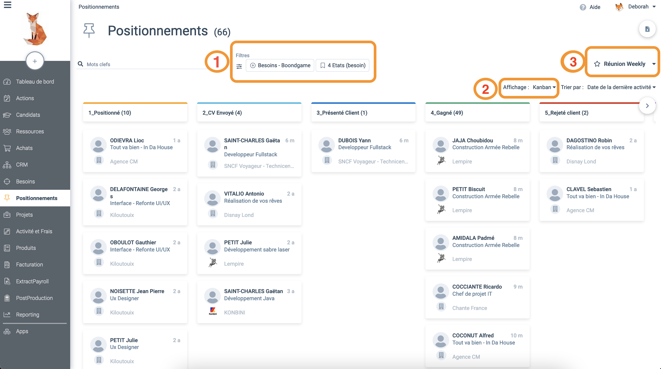Click the round plus add button

pos(35,61)
